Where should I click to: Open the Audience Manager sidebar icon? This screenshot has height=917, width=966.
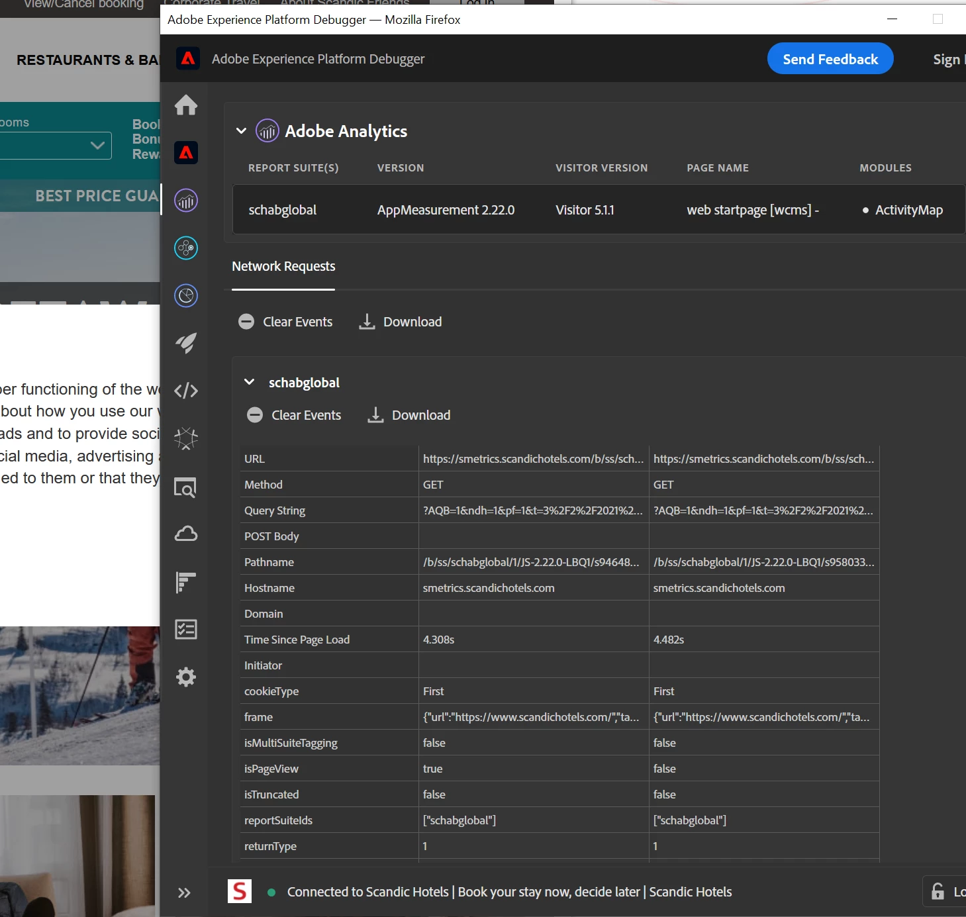pyautogui.click(x=186, y=296)
